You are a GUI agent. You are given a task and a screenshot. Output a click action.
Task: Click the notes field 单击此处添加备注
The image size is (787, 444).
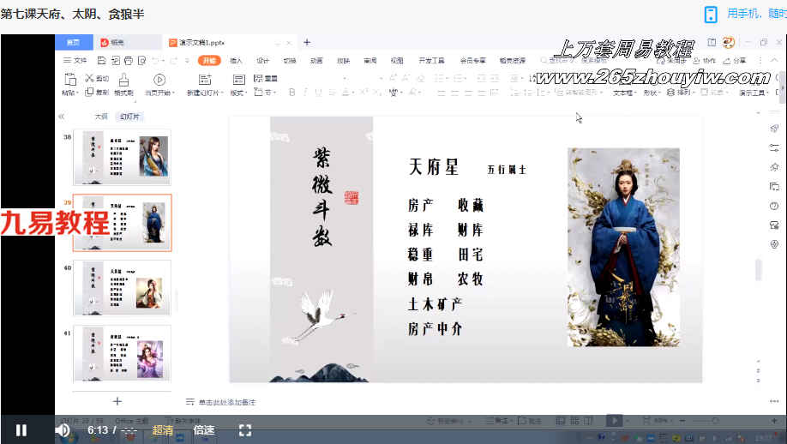(227, 402)
